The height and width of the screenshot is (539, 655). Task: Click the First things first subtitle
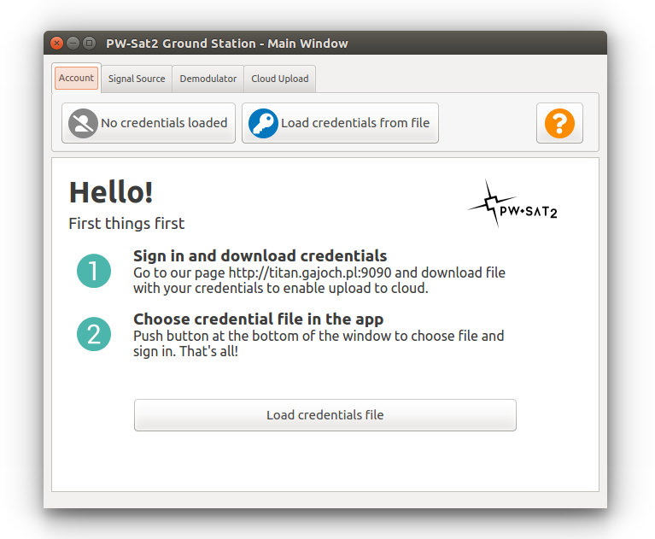pos(126,224)
